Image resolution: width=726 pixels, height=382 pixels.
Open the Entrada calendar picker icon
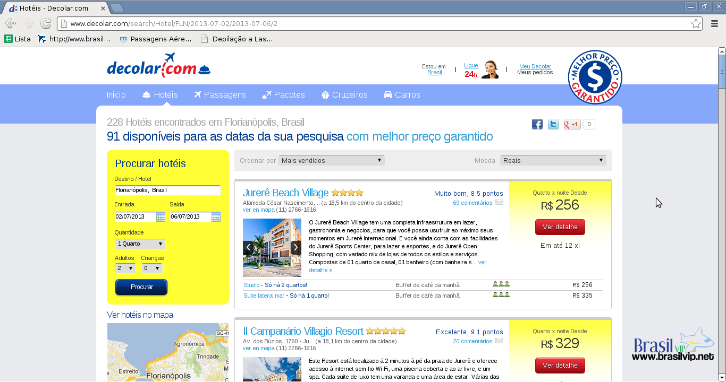161,217
